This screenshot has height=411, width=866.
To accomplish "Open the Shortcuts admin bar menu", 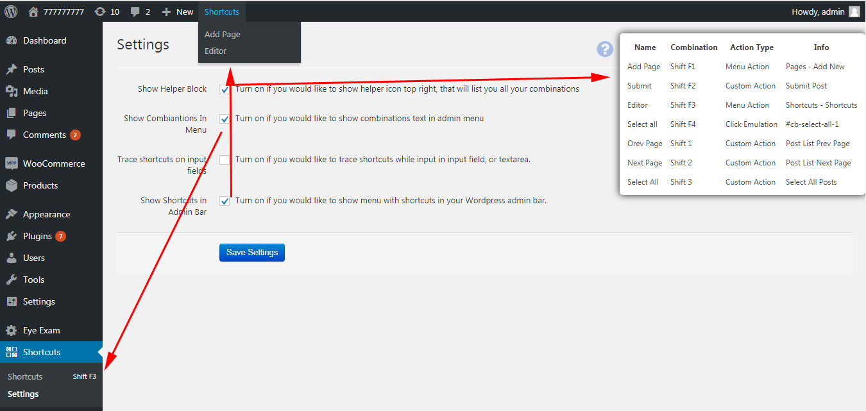I will (222, 12).
